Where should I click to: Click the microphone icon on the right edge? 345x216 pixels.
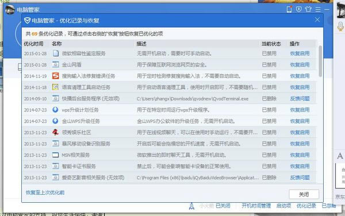coord(340,26)
